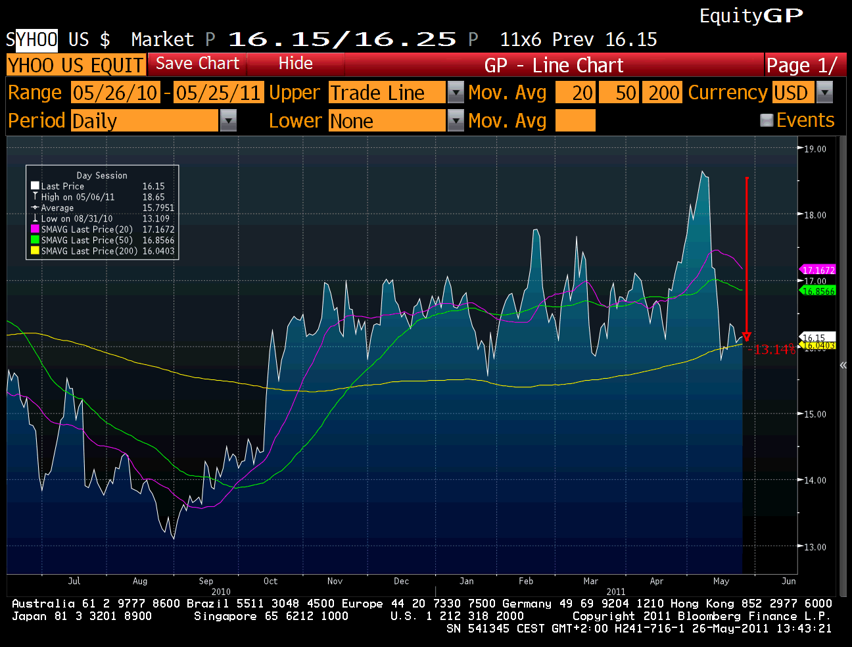Click the 14.00 y-axis label
Screen dimensions: 852x647
(x=815, y=481)
